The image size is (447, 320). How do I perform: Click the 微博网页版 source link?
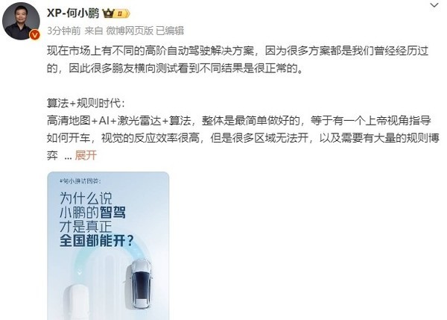point(130,31)
